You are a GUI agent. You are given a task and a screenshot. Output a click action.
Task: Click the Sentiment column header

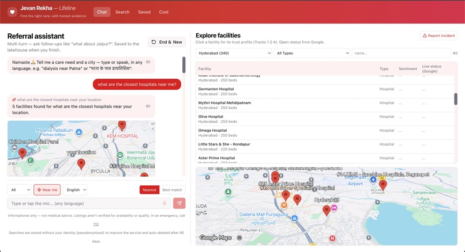(x=408, y=68)
